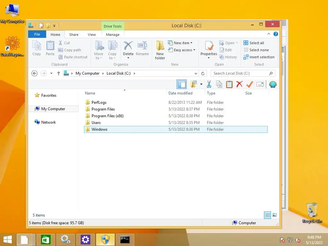The height and width of the screenshot is (246, 328).
Task: Go back with the Back arrow
Action: 35,73
